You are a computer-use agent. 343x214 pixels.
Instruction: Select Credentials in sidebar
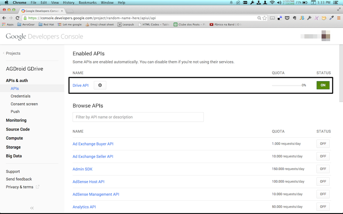[x=21, y=96]
